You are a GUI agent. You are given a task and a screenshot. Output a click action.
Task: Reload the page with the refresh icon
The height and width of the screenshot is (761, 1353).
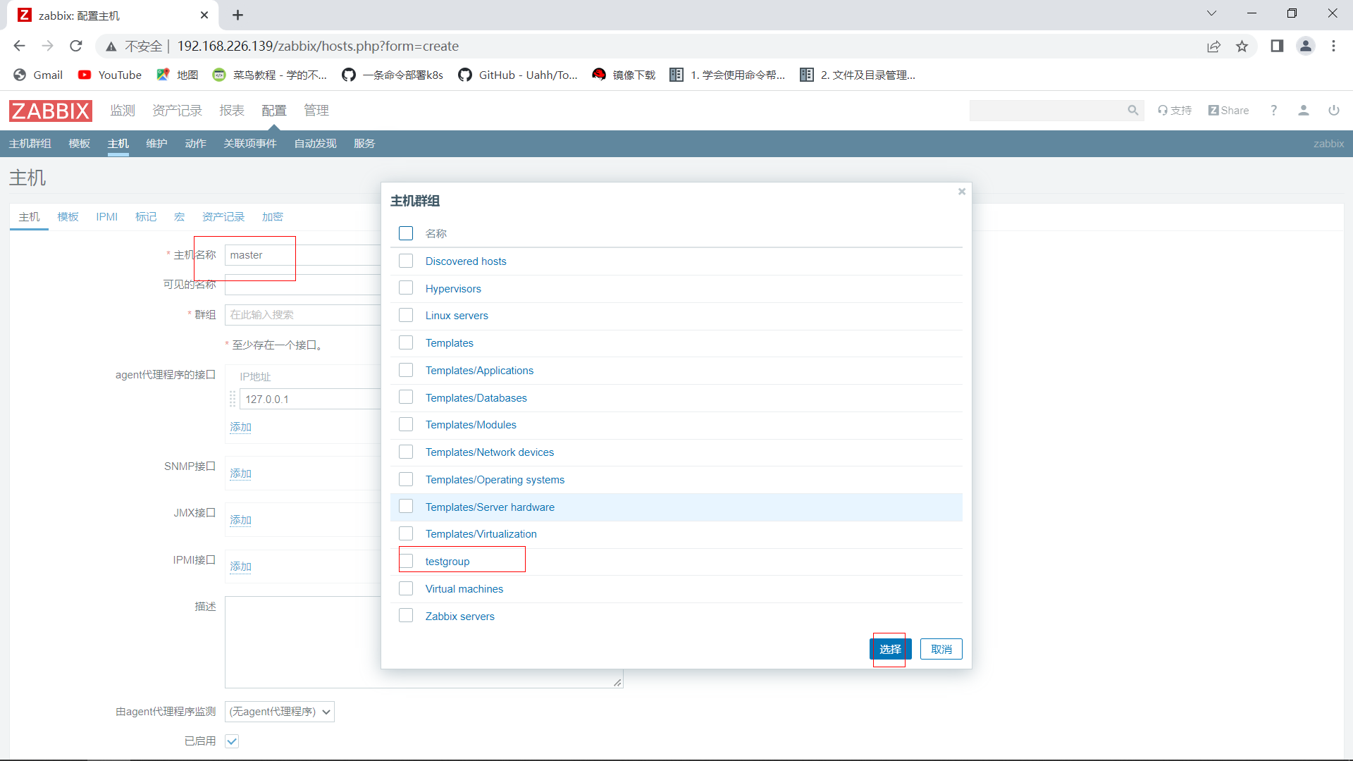click(x=76, y=47)
